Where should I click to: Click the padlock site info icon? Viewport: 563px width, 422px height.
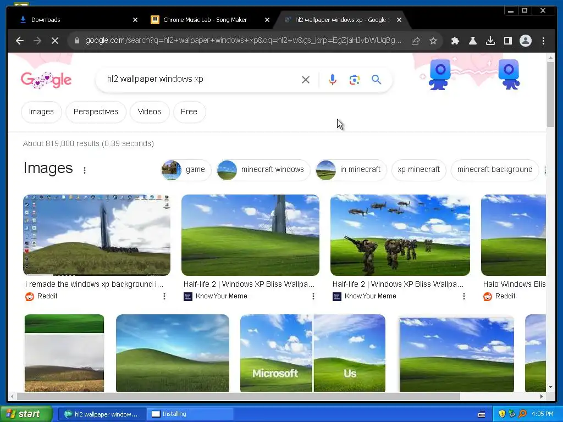[x=76, y=41]
